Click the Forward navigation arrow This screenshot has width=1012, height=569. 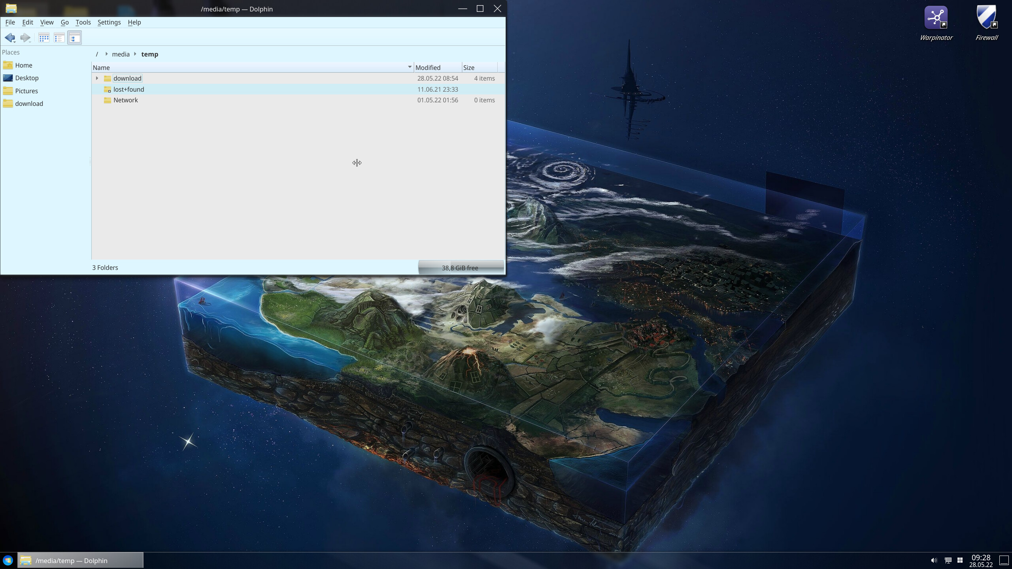(x=25, y=38)
